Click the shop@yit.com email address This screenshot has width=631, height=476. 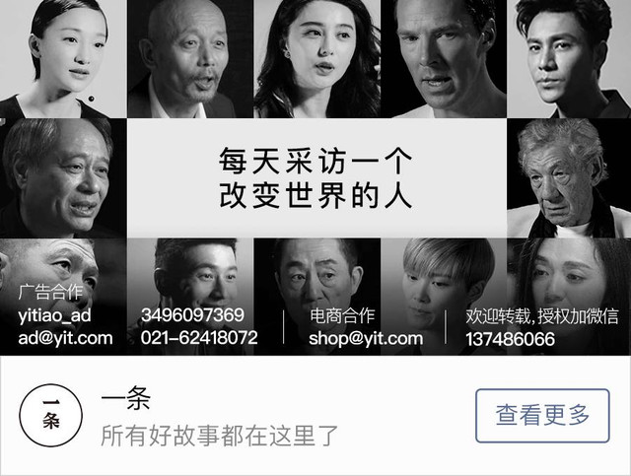(366, 338)
